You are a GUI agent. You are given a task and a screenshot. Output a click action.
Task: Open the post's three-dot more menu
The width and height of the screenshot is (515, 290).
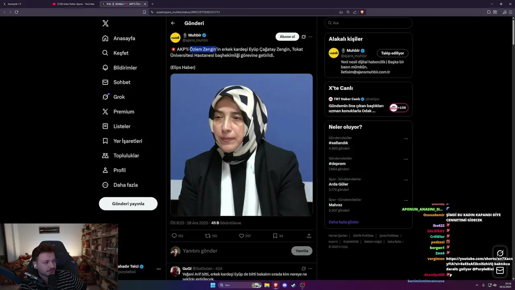pos(310,37)
